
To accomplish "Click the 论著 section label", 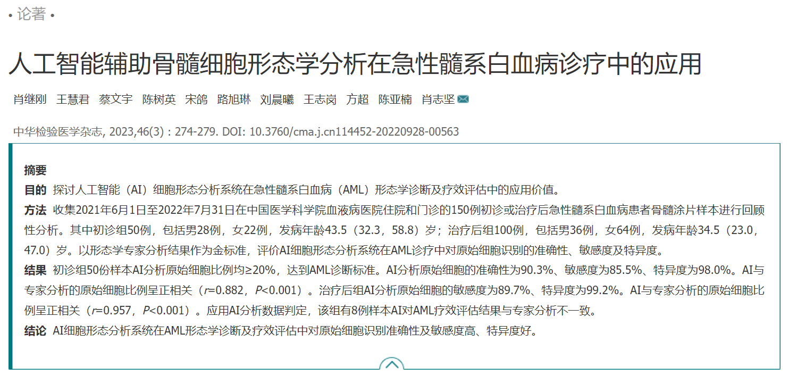I will pos(31,14).
